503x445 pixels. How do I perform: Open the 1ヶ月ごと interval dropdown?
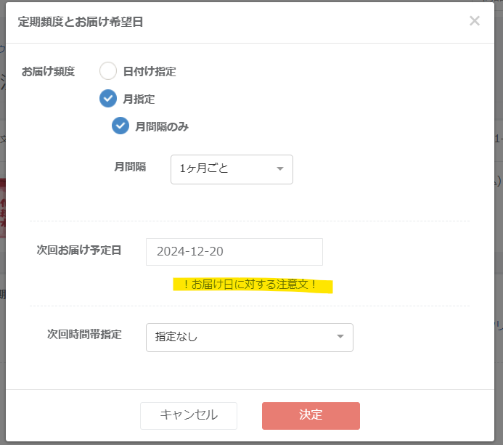pos(231,169)
